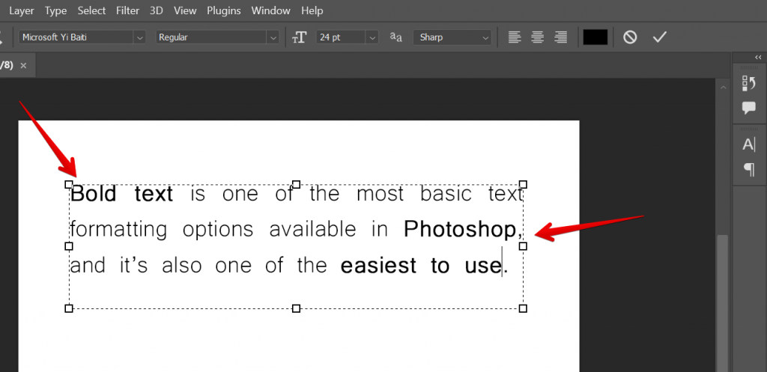
Task: Expand the font size 24 pt dropdown
Action: 372,37
